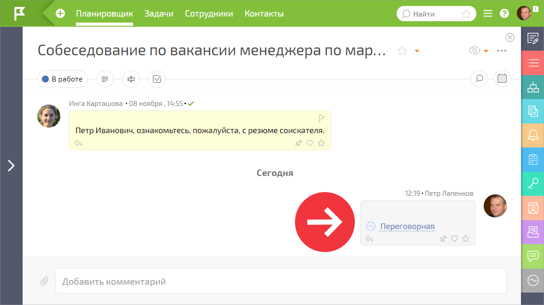Image resolution: width=544 pixels, height=305 pixels.
Task: Click the green check mark after 14:55
Action: (191, 104)
